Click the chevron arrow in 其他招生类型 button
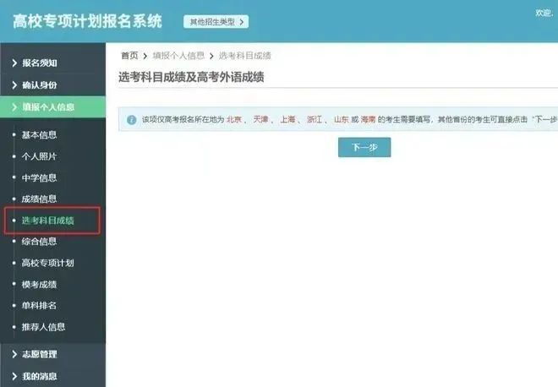558x387 pixels. (242, 22)
